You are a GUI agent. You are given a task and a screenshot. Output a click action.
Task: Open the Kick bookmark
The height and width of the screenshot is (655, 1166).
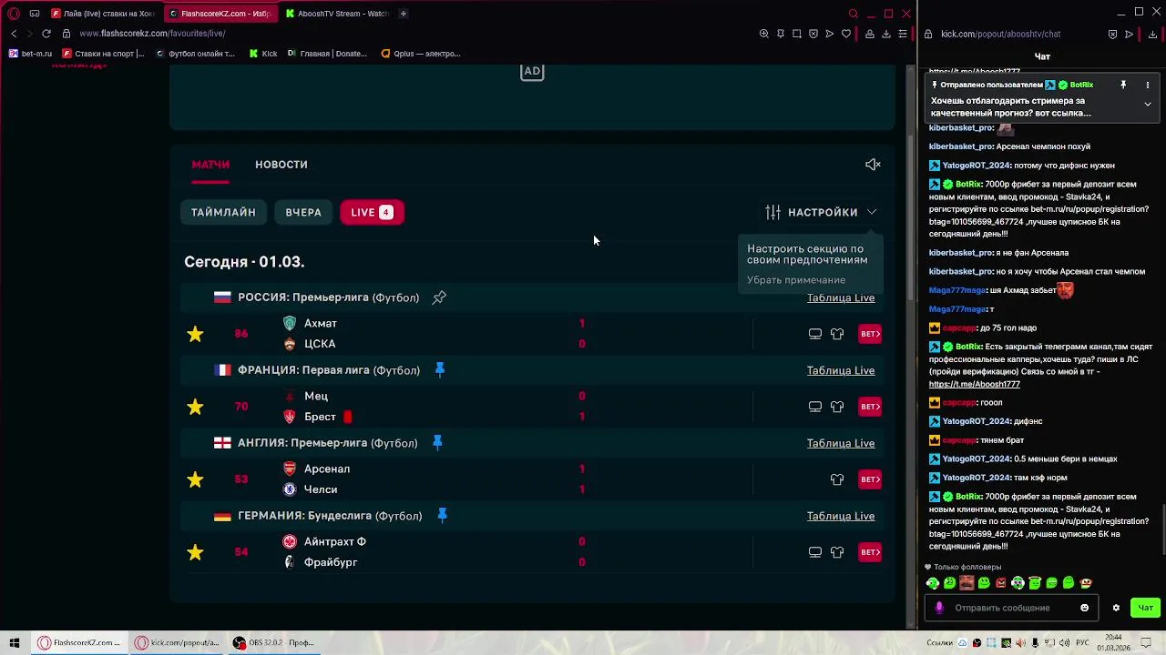[263, 54]
